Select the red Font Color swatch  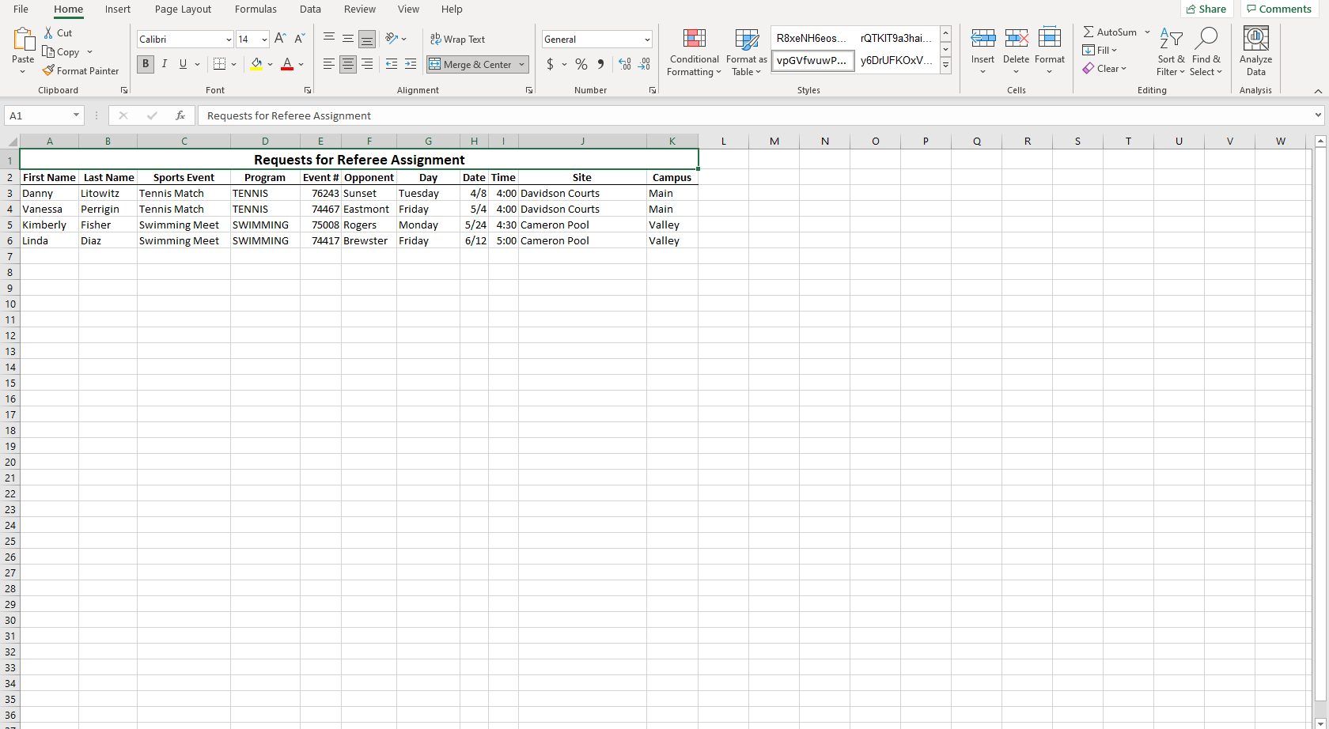286,64
